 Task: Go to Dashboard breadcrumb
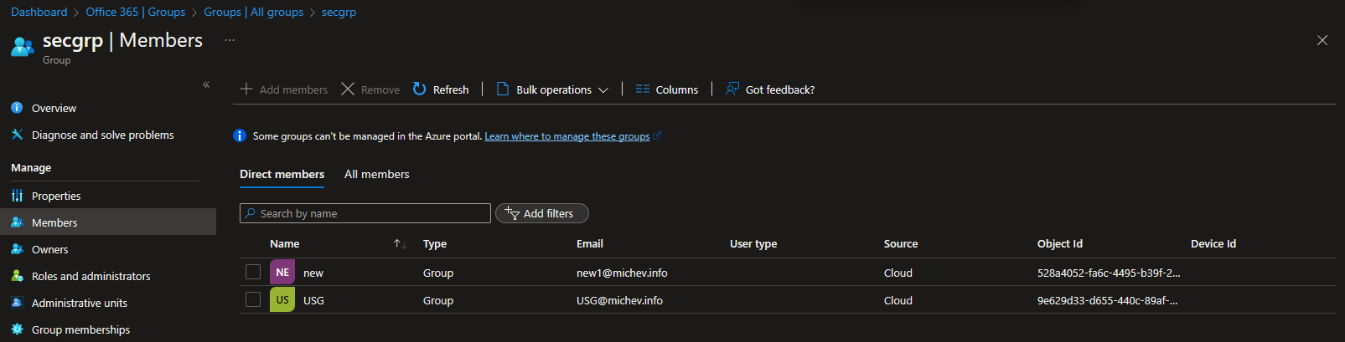(39, 12)
